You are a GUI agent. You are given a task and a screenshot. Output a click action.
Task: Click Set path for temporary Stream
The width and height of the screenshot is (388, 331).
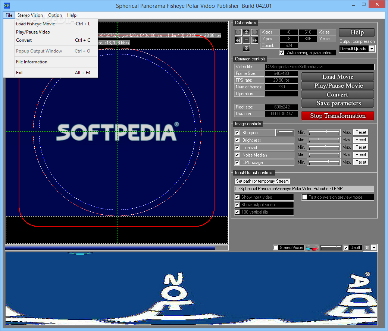(262, 181)
